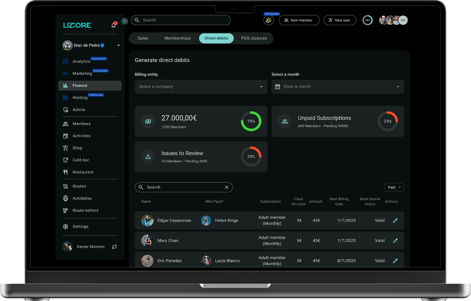Click the 75% paid progress ring
Viewport: 471px width, 301px height.
(x=251, y=121)
